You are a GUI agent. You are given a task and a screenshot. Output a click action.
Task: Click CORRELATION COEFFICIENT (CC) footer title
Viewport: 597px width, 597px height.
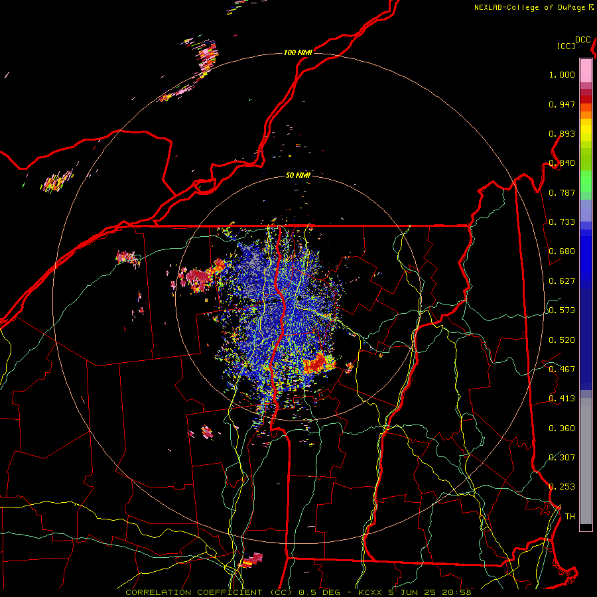[x=209, y=592]
